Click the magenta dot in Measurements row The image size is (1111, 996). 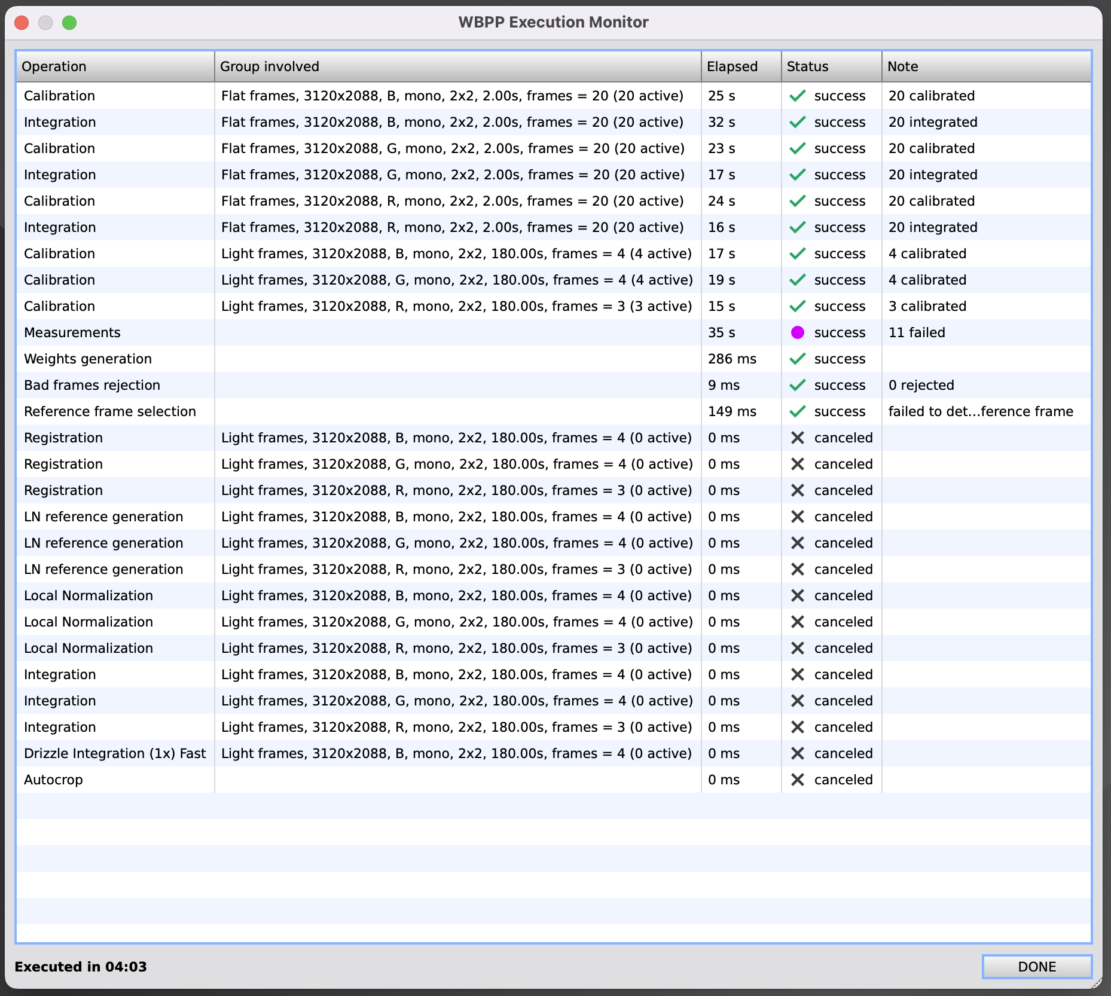[797, 332]
